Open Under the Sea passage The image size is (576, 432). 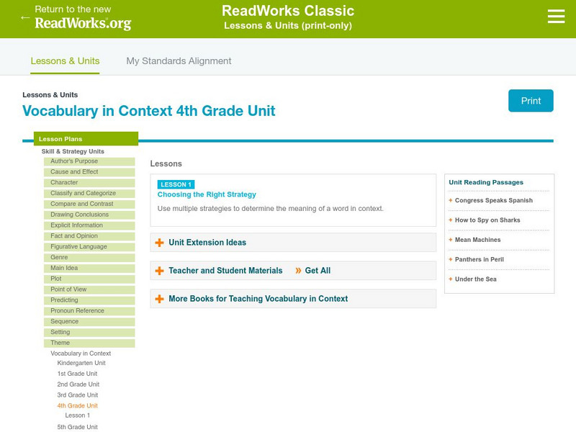[476, 279]
